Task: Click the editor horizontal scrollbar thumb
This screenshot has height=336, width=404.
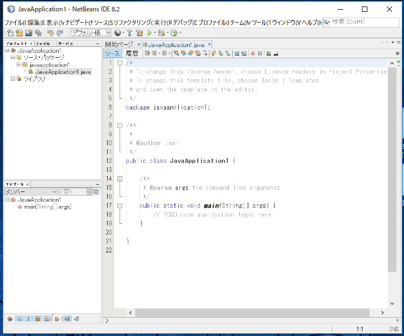Action: pos(252,312)
